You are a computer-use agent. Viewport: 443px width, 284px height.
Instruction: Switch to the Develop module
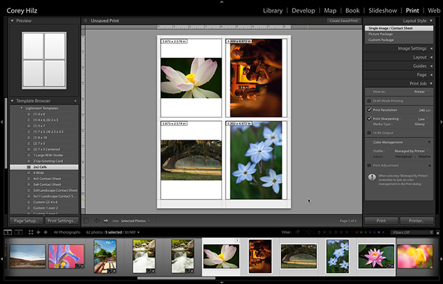pos(303,11)
